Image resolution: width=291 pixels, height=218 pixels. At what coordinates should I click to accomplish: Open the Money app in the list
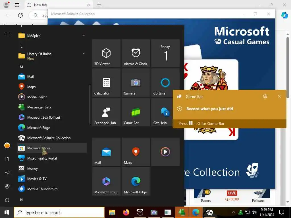tap(52, 168)
